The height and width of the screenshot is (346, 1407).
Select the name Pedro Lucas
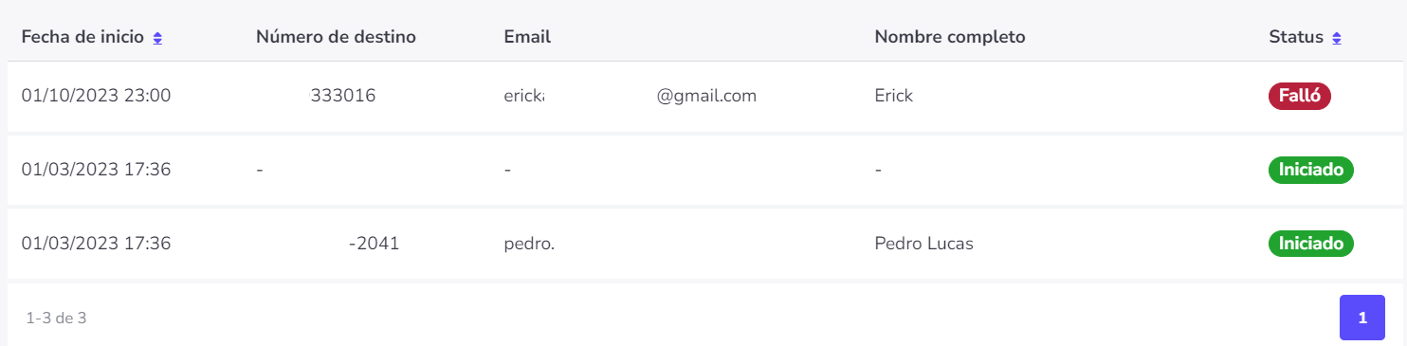924,244
